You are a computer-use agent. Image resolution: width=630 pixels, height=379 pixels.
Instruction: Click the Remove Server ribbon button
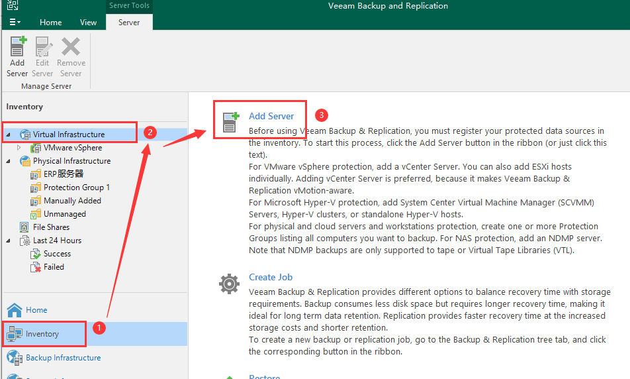click(x=71, y=57)
